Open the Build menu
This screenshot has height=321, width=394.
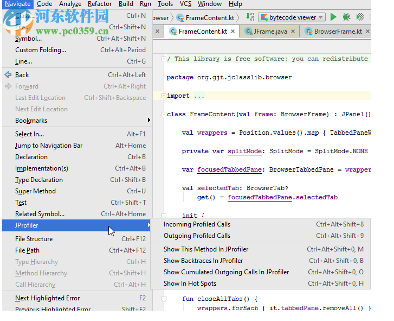coord(126,4)
